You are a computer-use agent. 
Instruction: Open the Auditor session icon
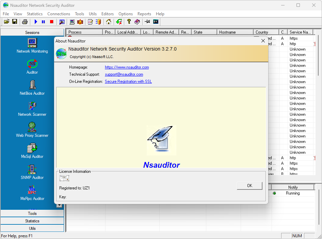click(32, 67)
